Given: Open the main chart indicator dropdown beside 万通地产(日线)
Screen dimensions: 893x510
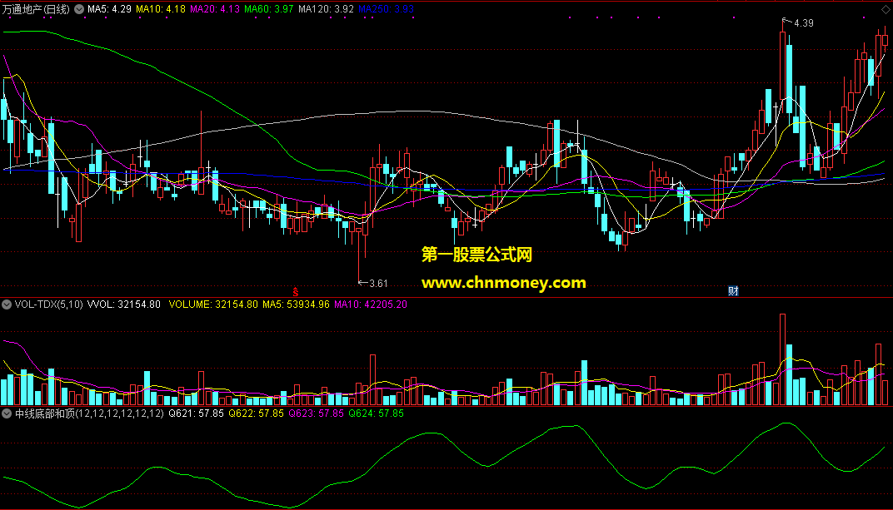Looking at the screenshot, I should click(x=79, y=9).
